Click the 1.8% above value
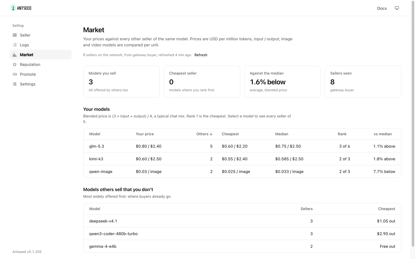The image size is (415, 259). [384, 159]
